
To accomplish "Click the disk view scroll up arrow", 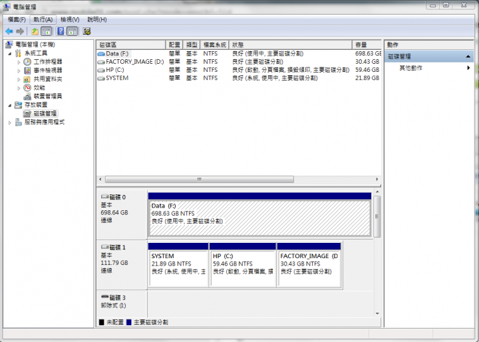I will click(377, 192).
